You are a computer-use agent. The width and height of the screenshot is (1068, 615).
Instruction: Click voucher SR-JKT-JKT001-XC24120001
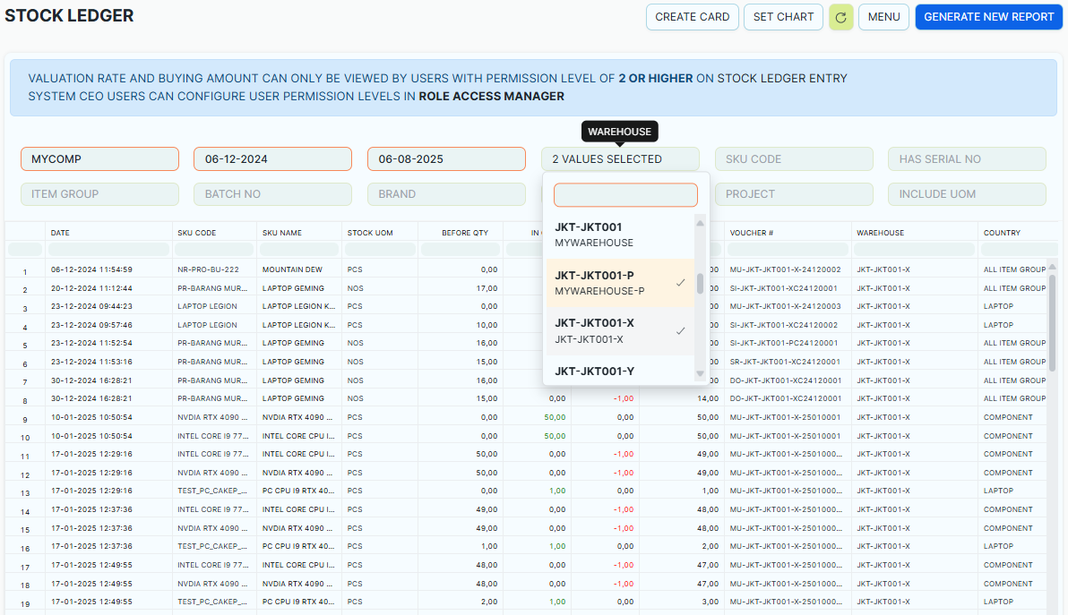785,362
